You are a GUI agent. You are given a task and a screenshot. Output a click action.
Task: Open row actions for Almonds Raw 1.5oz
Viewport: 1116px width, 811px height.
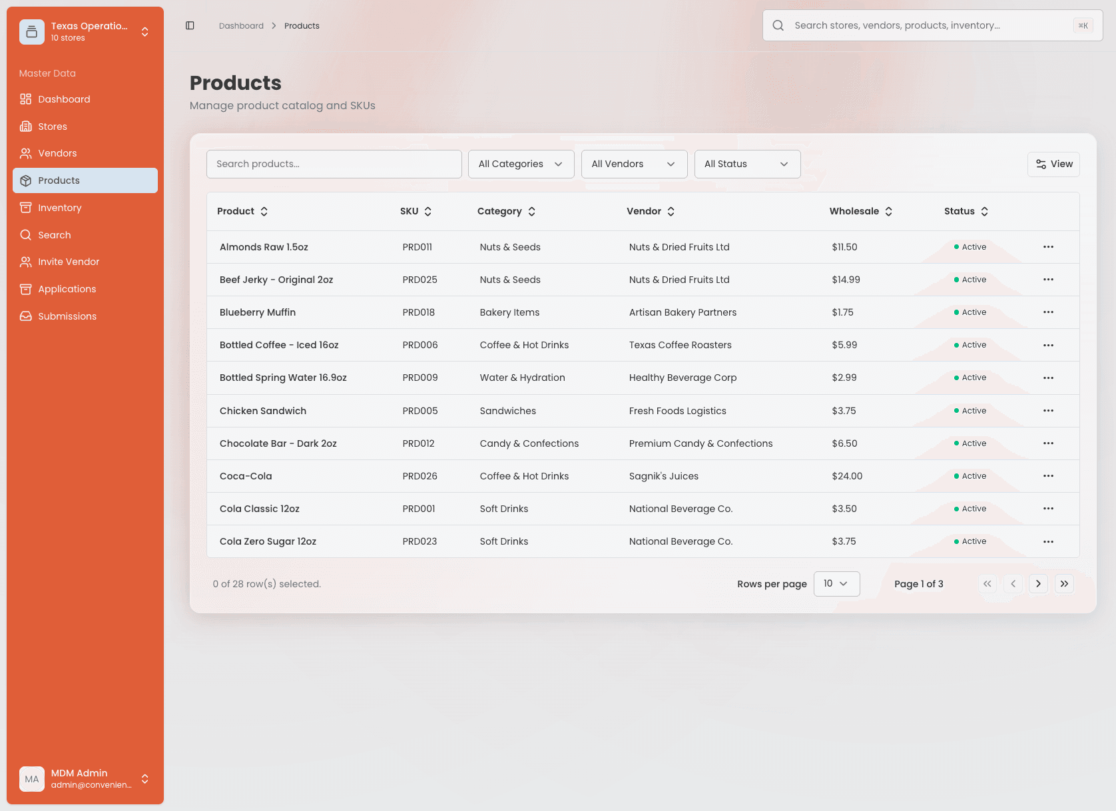(x=1048, y=247)
